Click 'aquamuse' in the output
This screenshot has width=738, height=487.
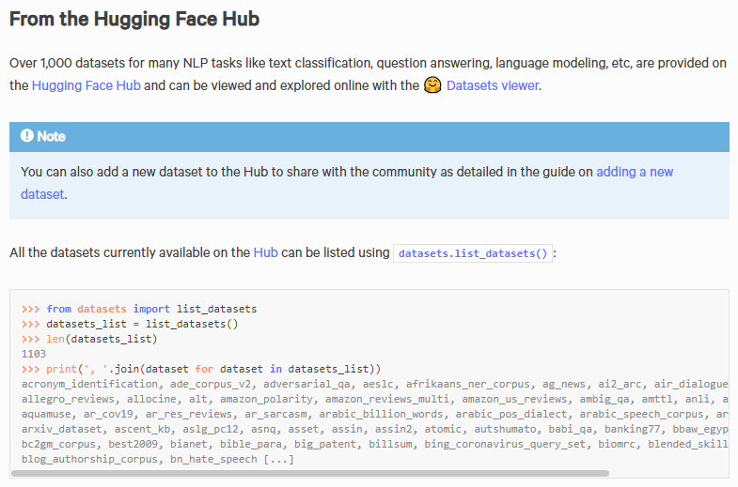[x=46, y=414]
